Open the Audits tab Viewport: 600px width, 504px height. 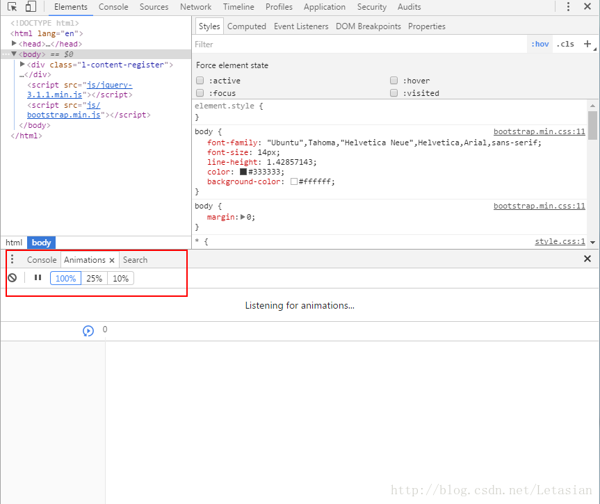[x=409, y=7]
